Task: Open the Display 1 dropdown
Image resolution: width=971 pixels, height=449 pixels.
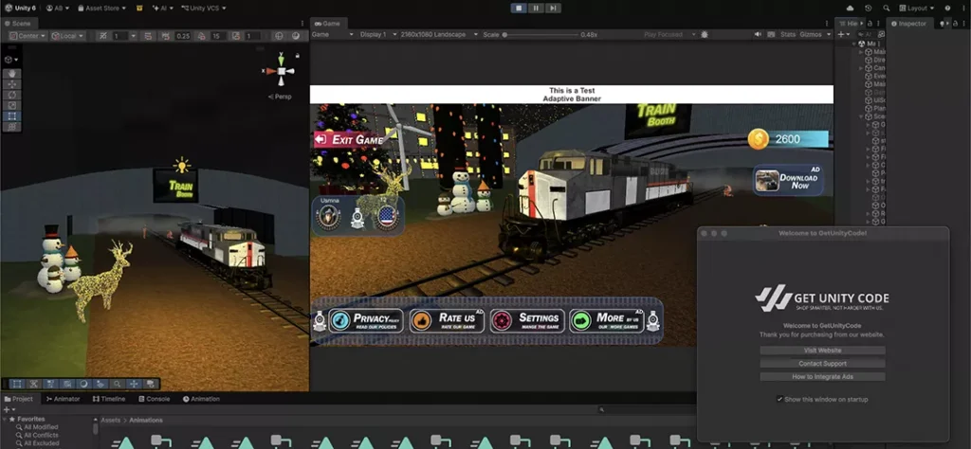Action: (x=377, y=35)
